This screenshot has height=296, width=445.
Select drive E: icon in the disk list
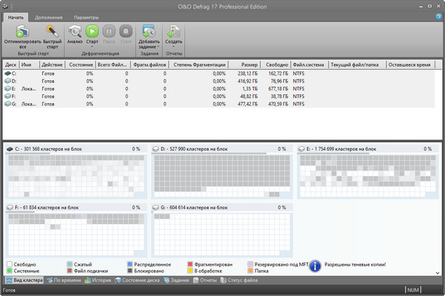tap(7, 89)
